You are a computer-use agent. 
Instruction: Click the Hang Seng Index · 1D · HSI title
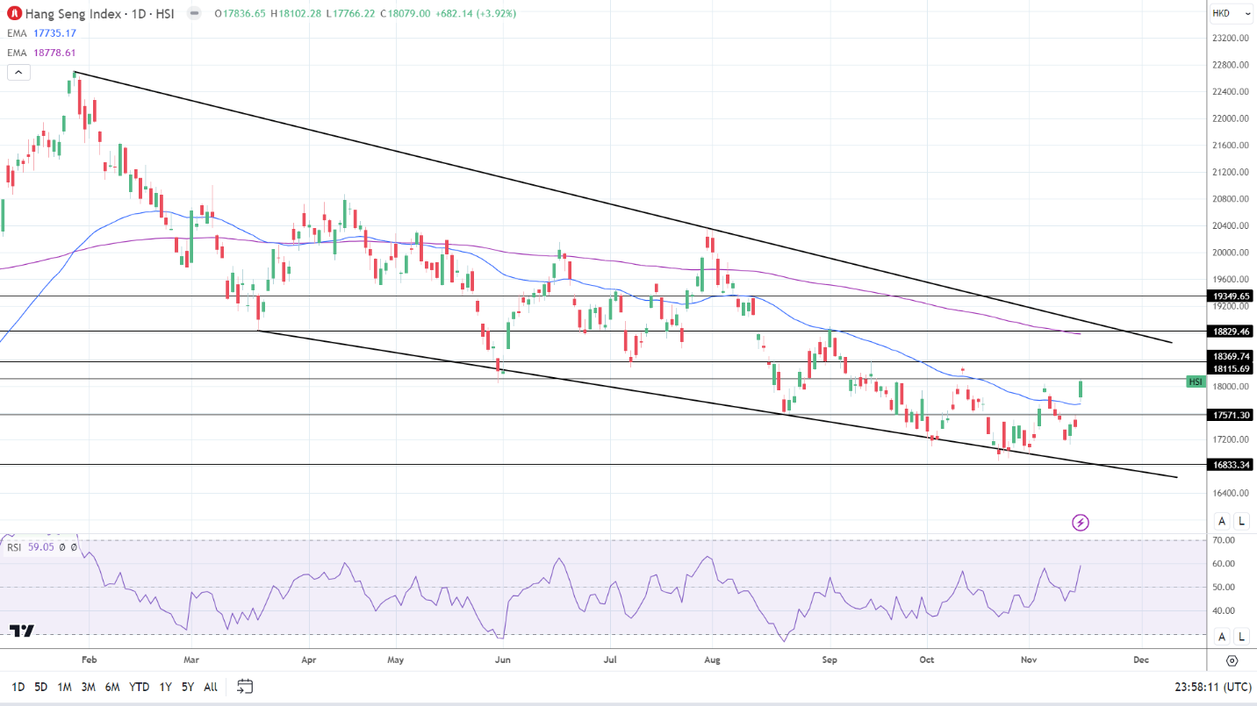click(101, 14)
